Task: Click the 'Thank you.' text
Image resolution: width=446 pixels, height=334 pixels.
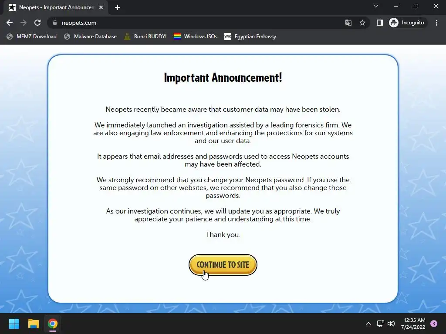Action: [223, 234]
